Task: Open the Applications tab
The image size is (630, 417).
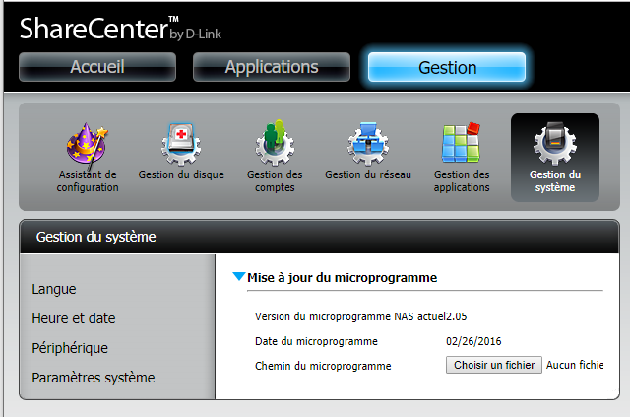Action: click(x=272, y=67)
